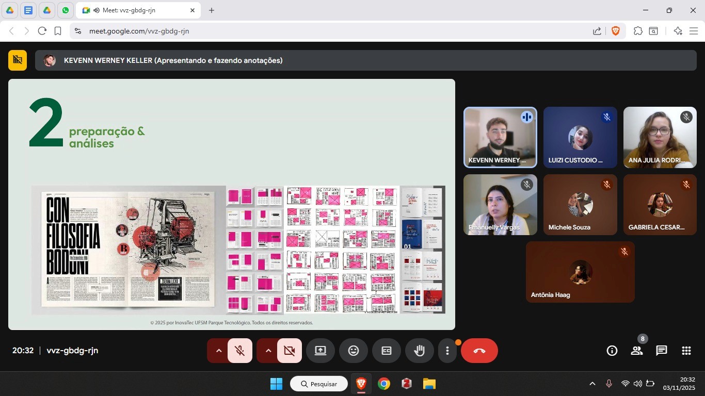
Task: Show hidden system tray icons chevron
Action: (592, 384)
